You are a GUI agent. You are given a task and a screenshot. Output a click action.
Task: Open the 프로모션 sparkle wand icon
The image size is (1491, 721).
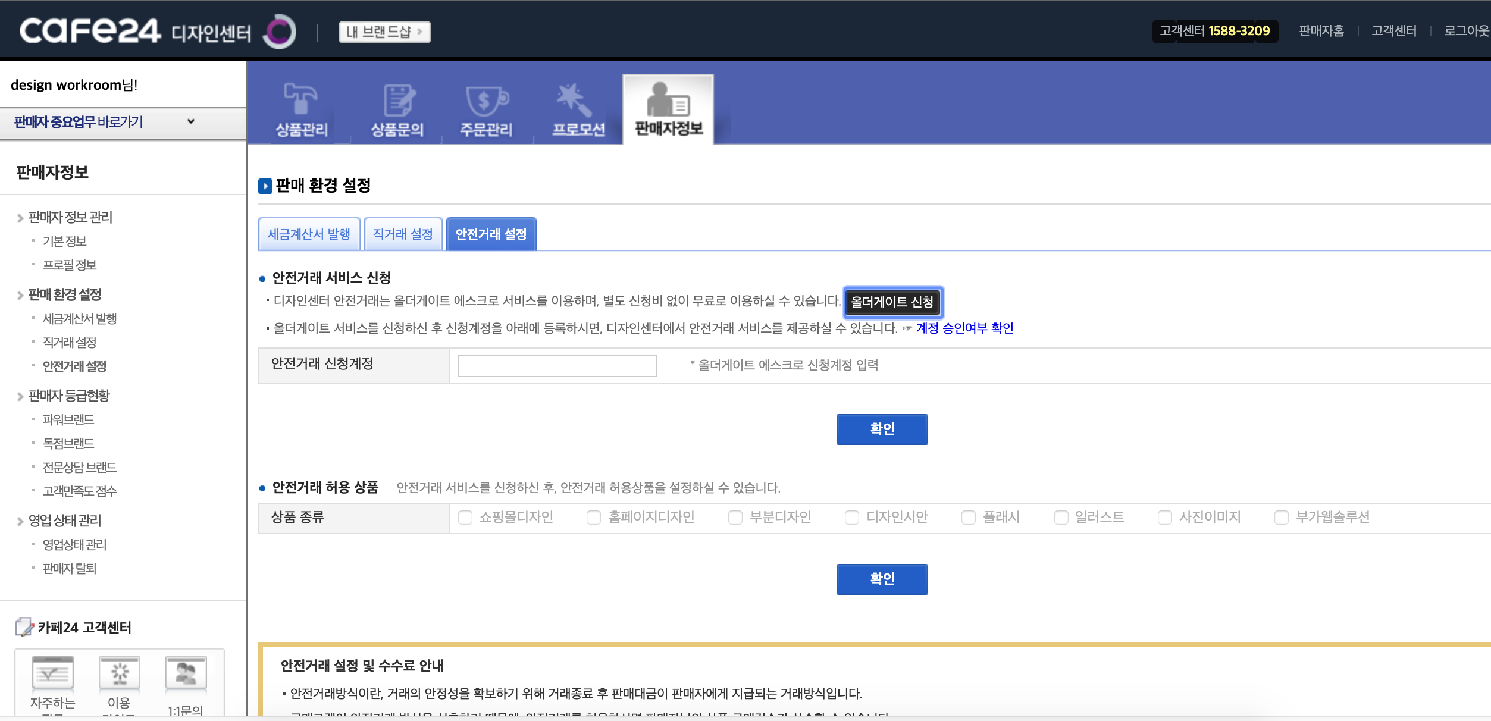[574, 99]
